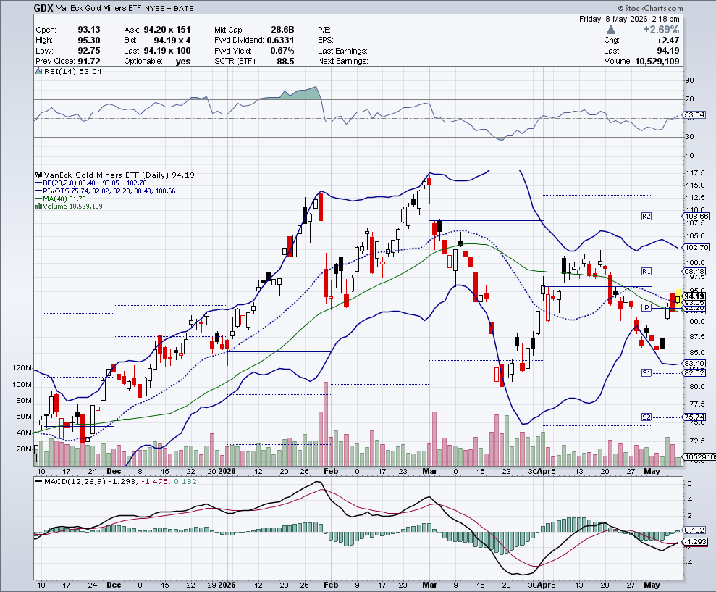Screen dimensions: 716x592
Task: Click the Chg value +2.47
Action: pyautogui.click(x=667, y=41)
